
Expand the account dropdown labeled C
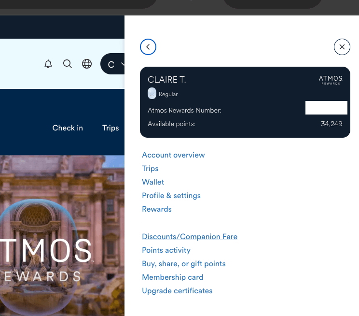point(113,64)
